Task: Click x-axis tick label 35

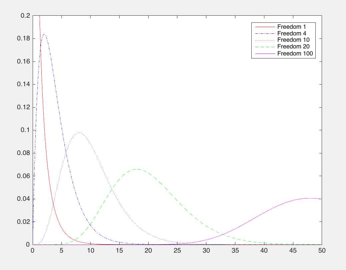Action: click(235, 251)
